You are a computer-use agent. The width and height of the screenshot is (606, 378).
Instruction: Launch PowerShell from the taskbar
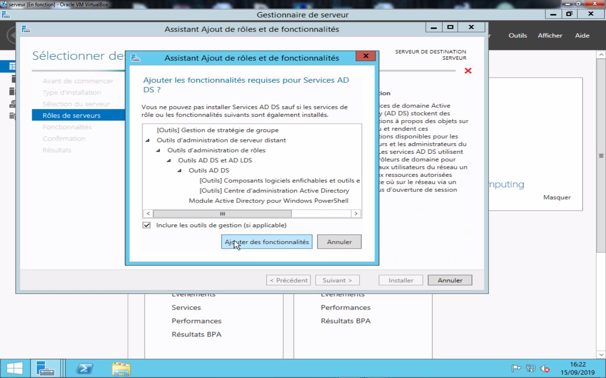[85, 369]
